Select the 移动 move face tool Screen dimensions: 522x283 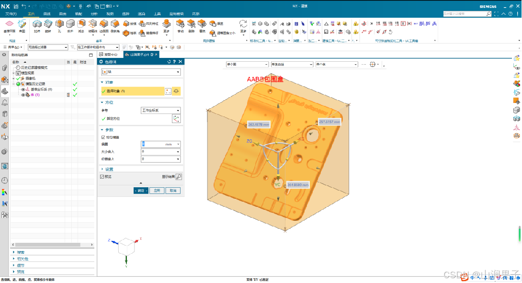181,26
